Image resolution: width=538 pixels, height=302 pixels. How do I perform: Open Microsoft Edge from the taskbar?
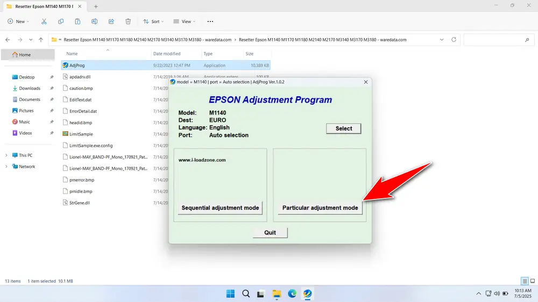(292, 293)
